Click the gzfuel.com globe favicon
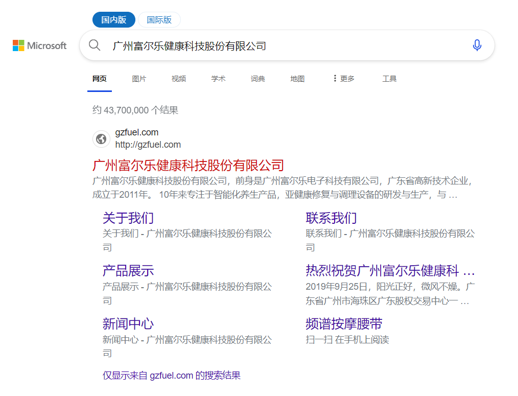Viewport: 518px width, 396px height. [x=101, y=139]
